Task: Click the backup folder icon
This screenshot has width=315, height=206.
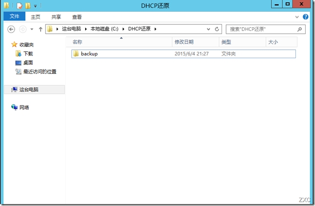Action: point(76,54)
